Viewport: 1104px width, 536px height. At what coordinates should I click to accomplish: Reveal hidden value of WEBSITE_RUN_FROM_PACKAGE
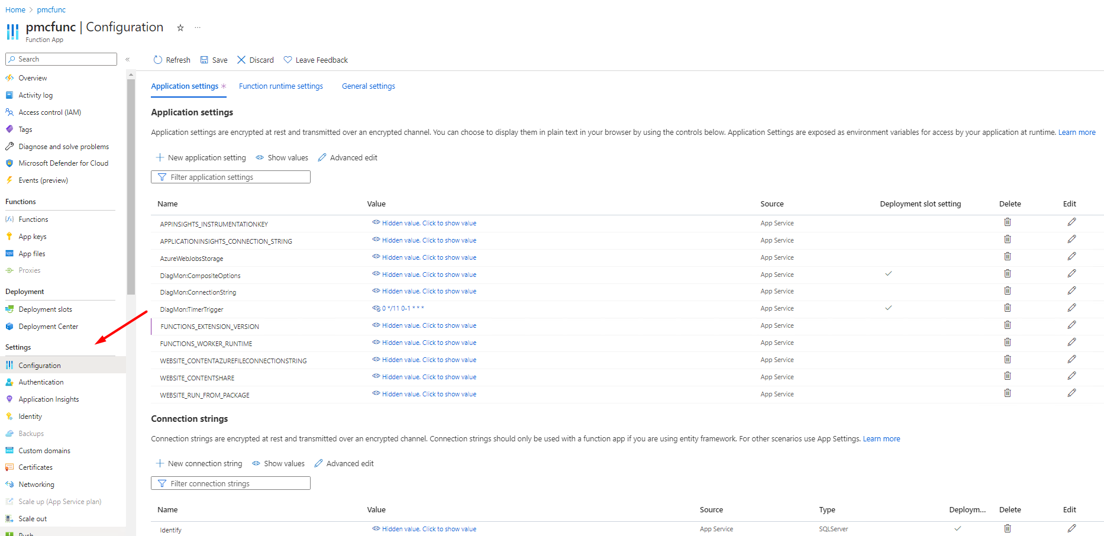click(x=424, y=394)
